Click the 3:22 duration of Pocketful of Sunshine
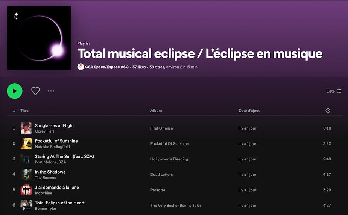 [x=327, y=144]
